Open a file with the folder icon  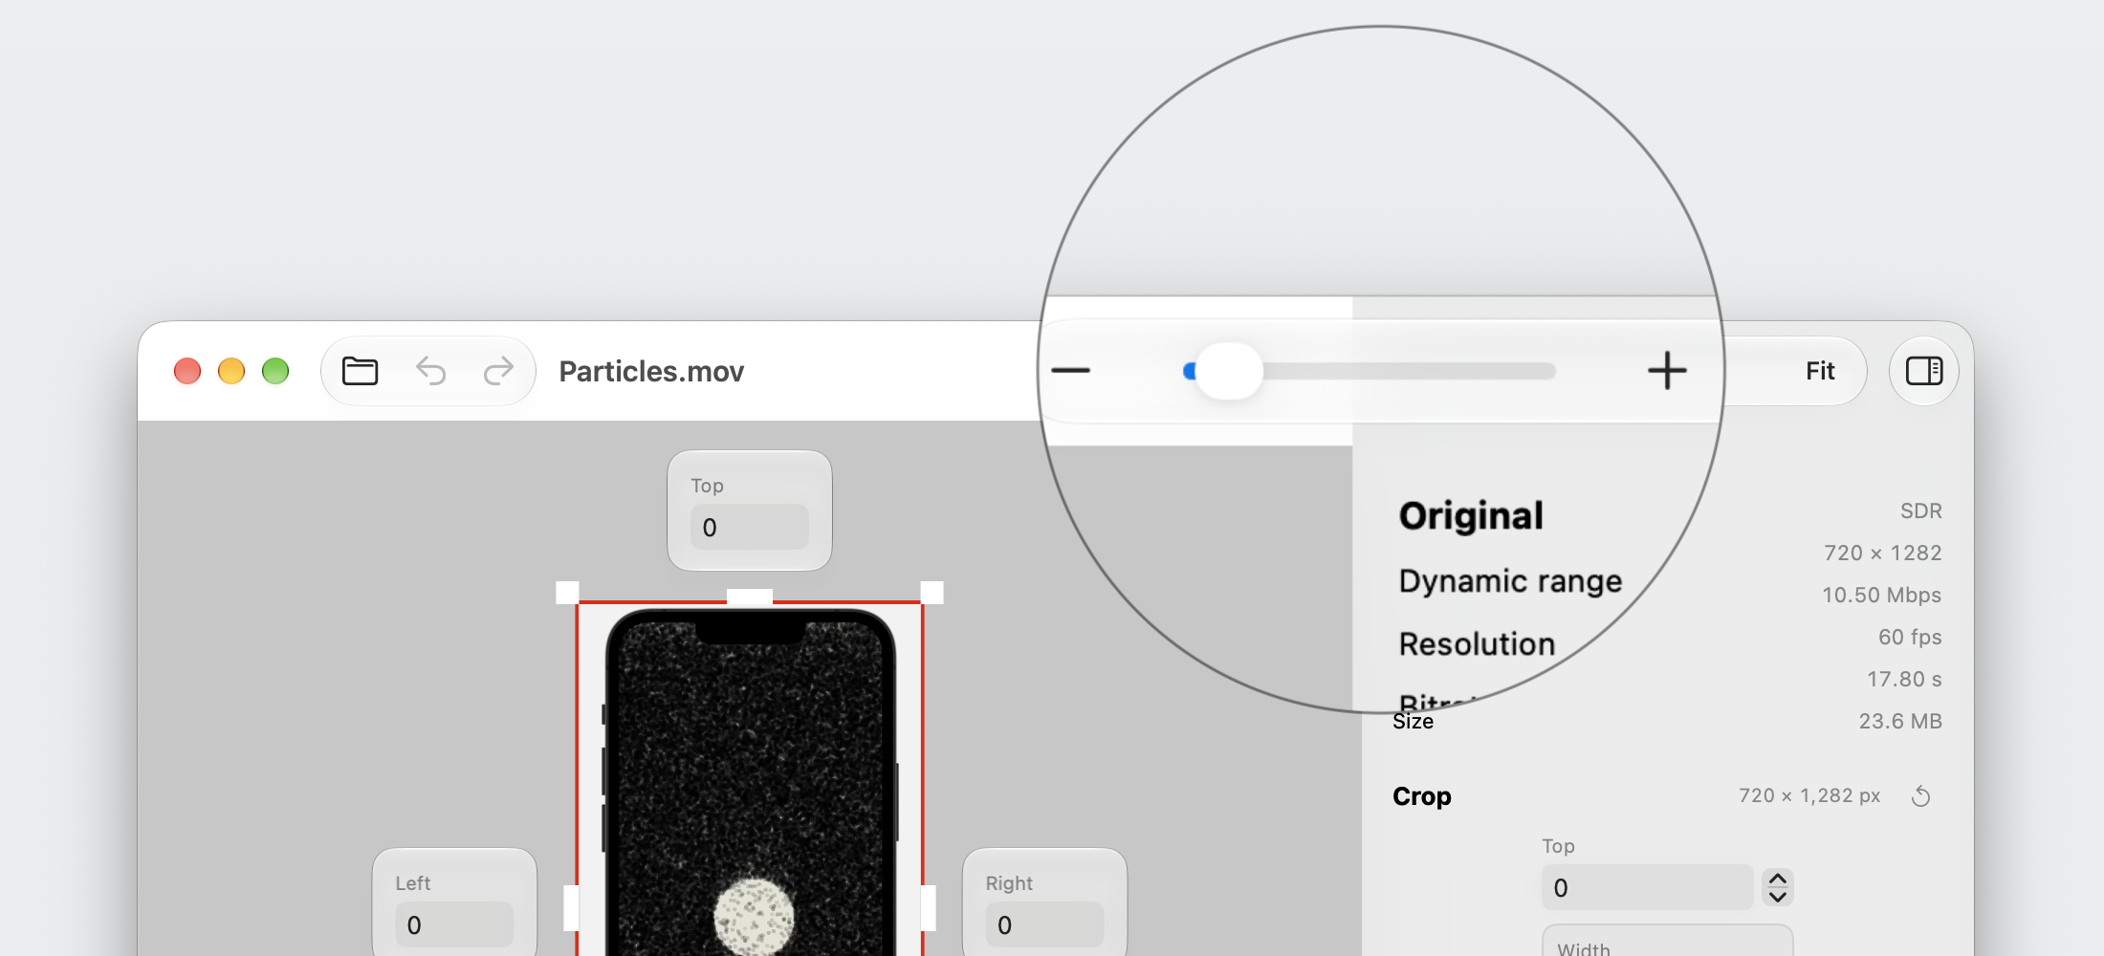point(360,371)
